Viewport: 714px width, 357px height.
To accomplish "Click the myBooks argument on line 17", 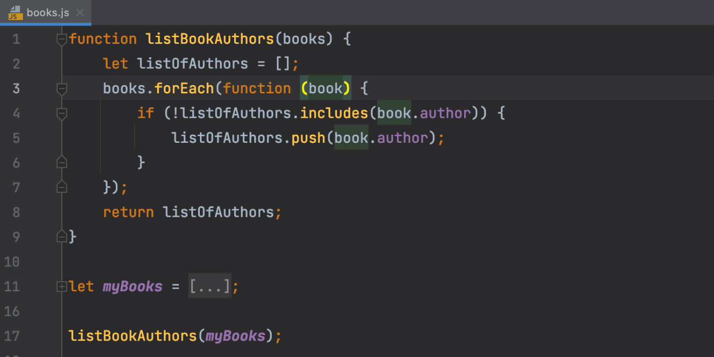I will [x=236, y=336].
